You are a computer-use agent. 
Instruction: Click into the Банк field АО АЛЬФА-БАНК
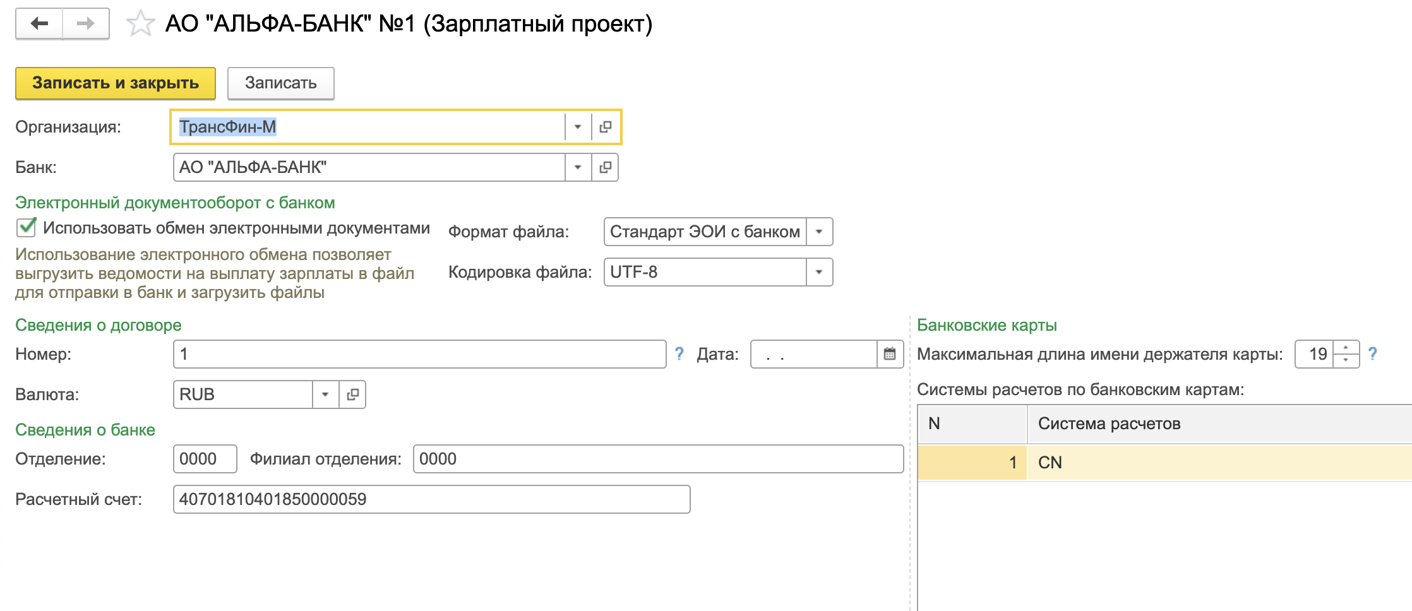pos(369,167)
